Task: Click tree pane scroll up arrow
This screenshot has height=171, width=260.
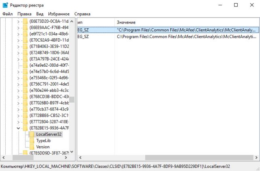Action: point(72,21)
